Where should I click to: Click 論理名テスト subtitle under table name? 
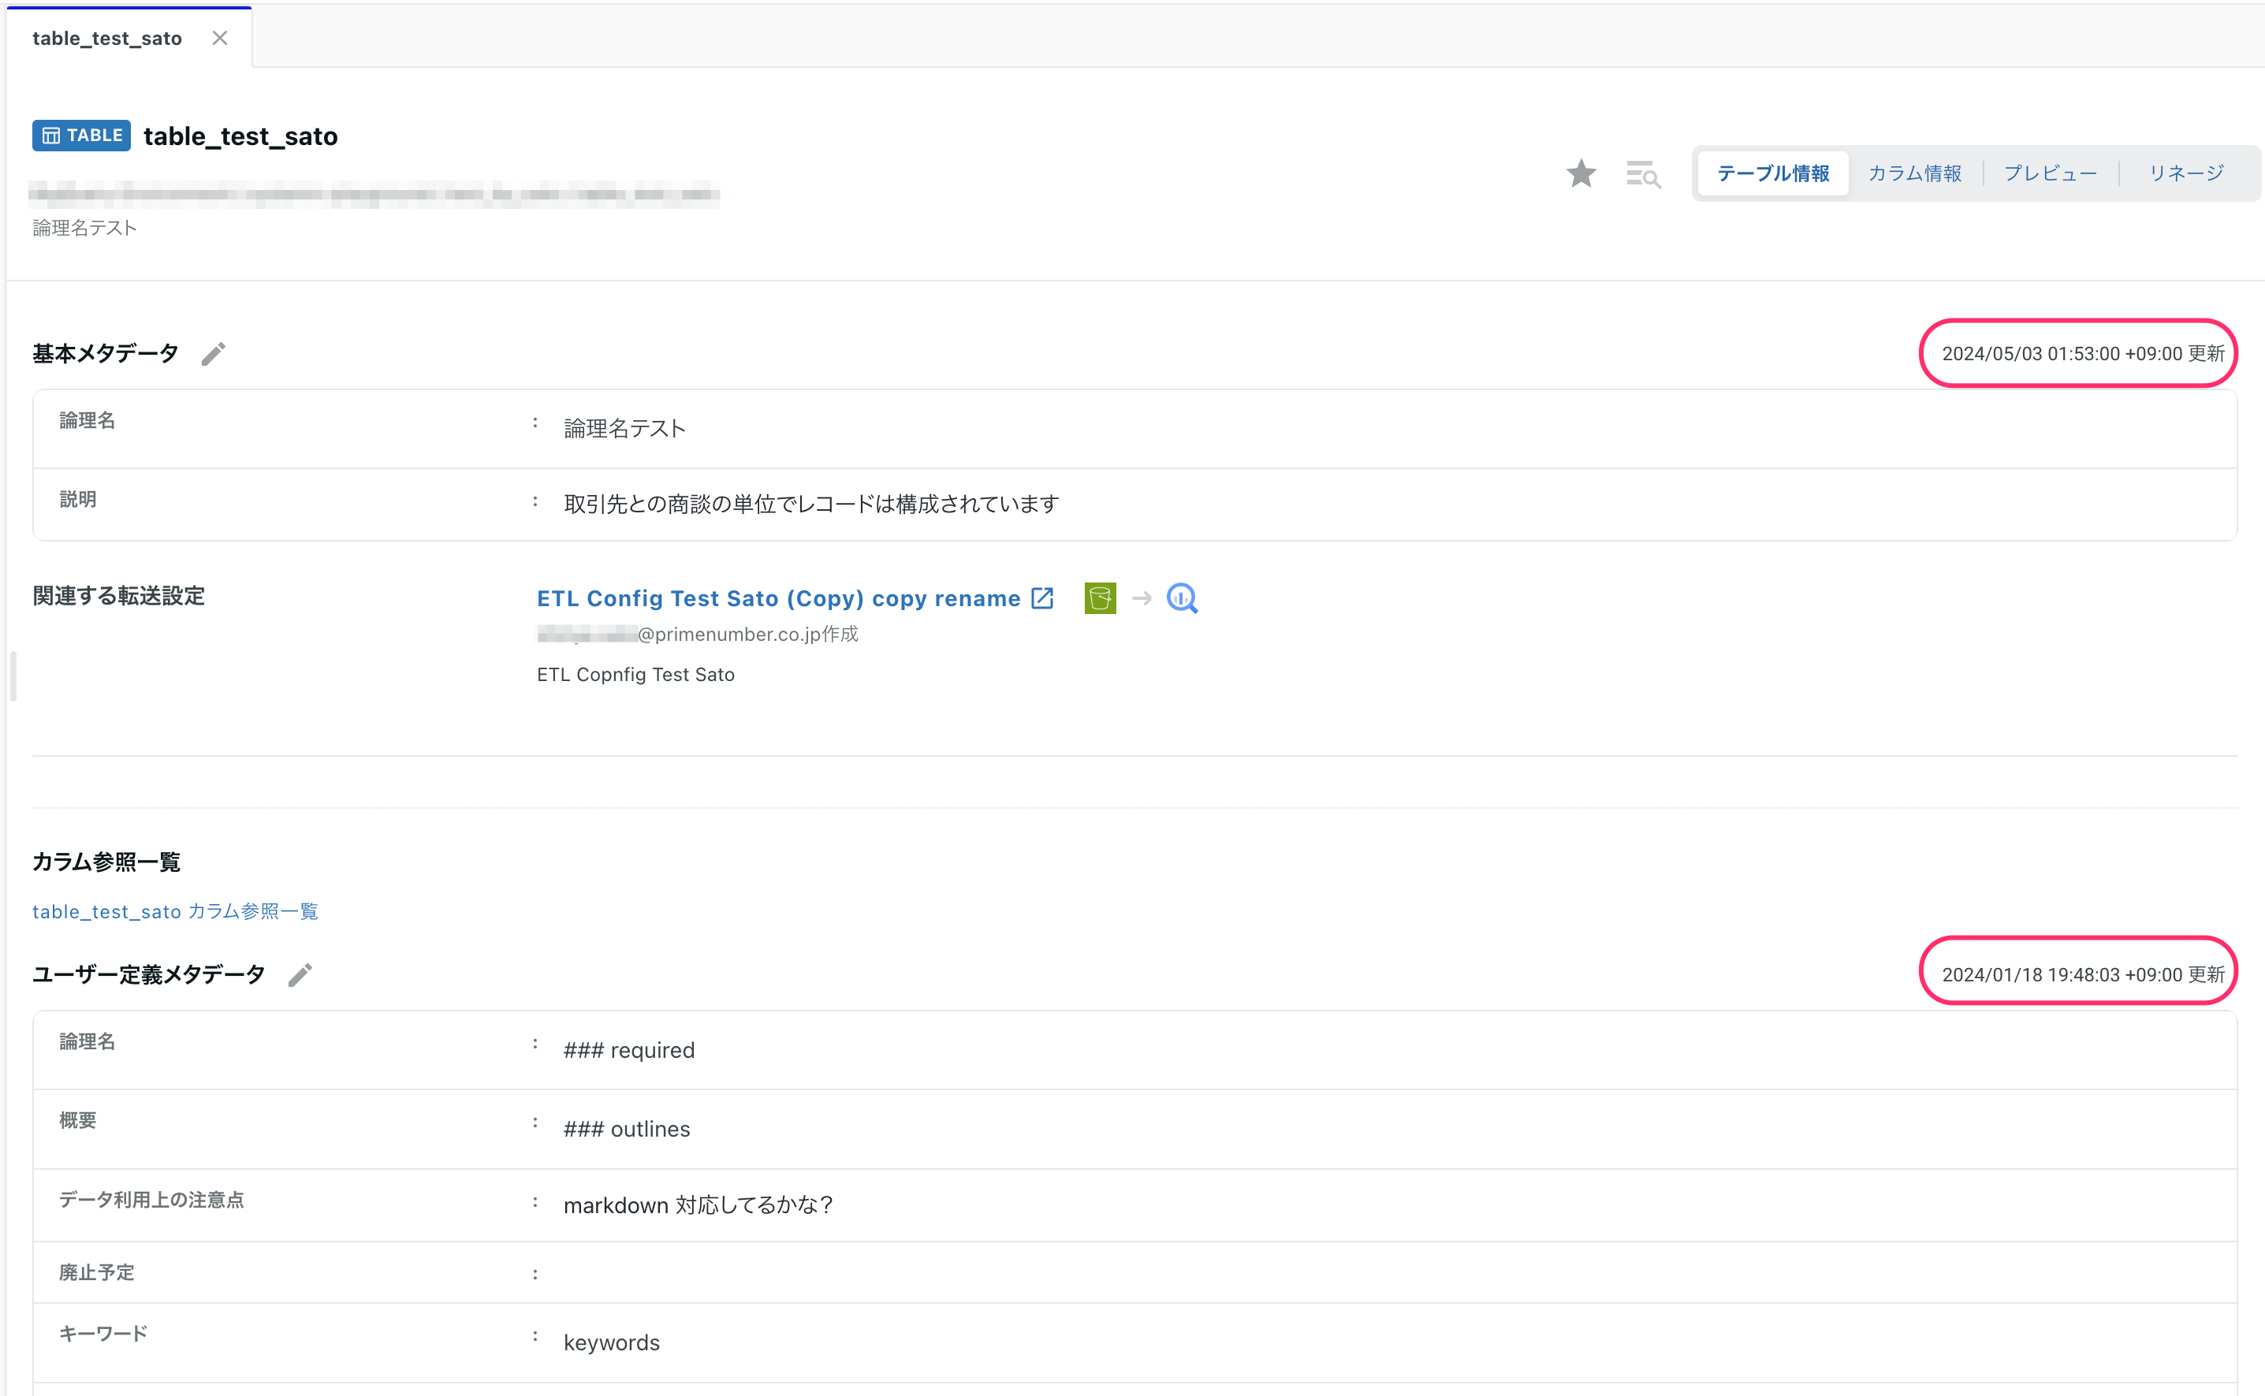tap(85, 228)
